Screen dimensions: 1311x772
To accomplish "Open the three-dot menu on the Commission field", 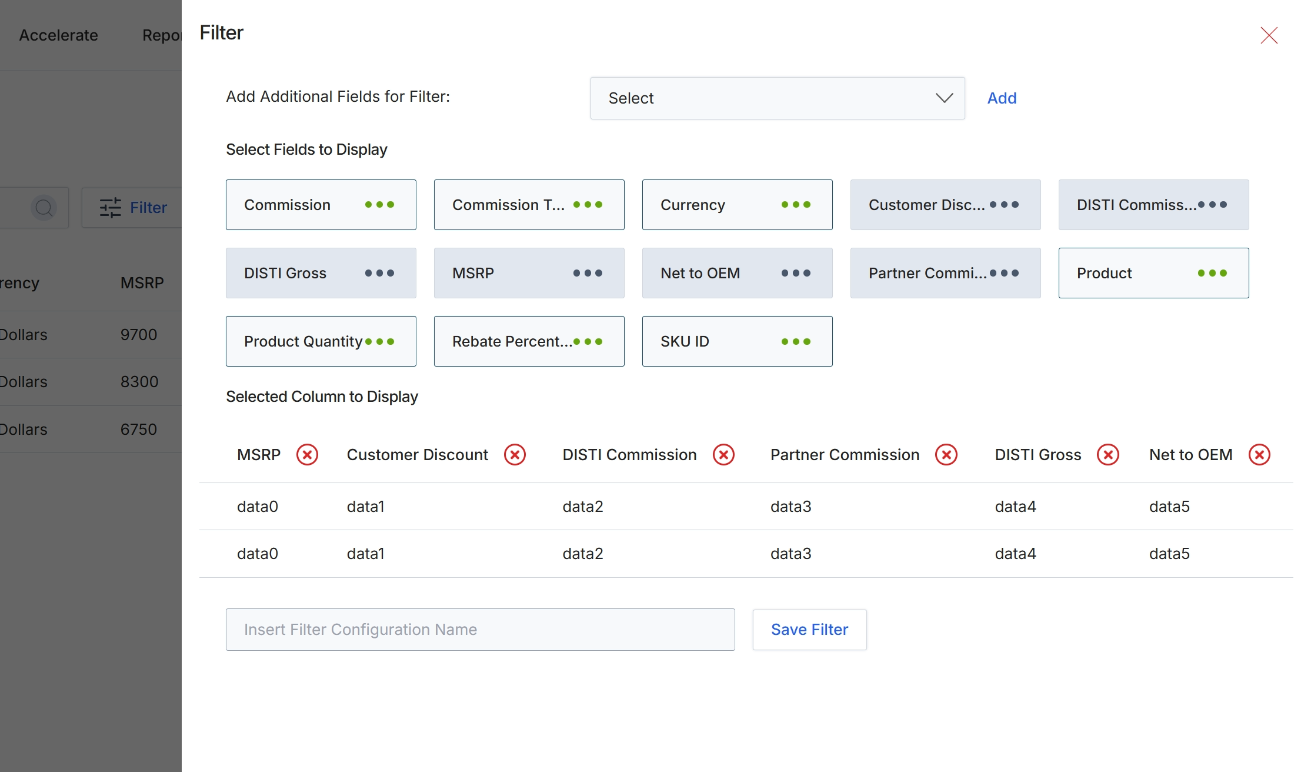I will click(x=379, y=205).
